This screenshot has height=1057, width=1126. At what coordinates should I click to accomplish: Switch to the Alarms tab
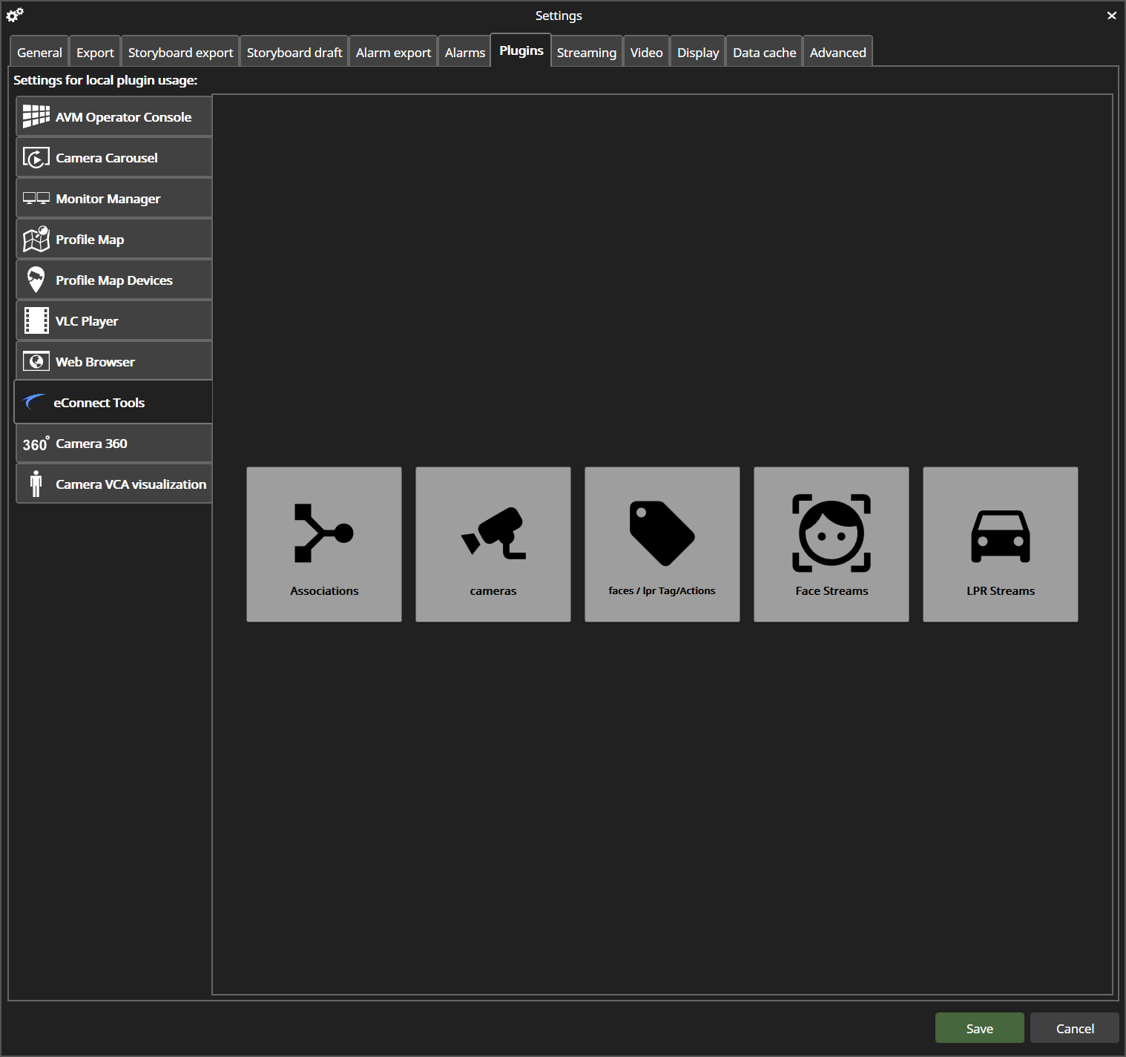(464, 51)
